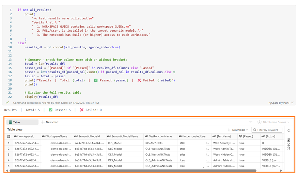Screen dimensions: 298x174
Task: Expand the Download dropdown chevron
Action: pyautogui.click(x=247, y=130)
